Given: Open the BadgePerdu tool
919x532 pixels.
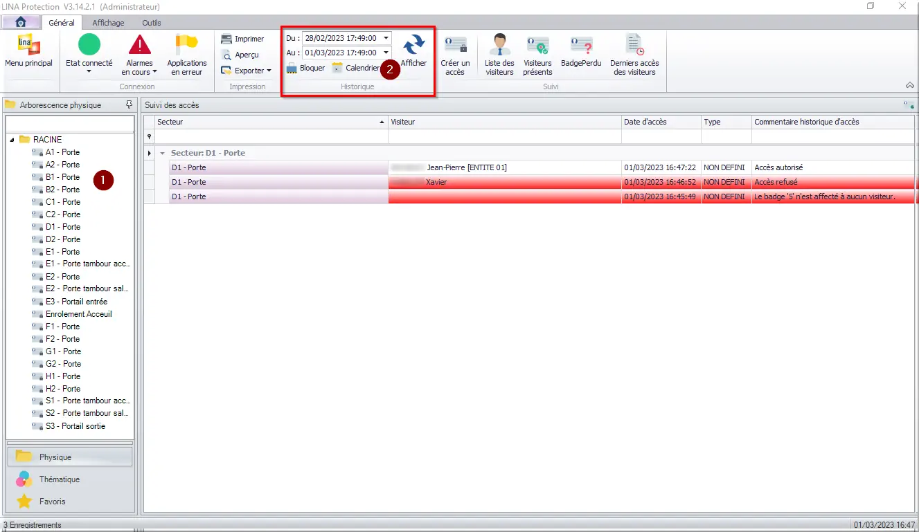Looking at the screenshot, I should 581,46.
